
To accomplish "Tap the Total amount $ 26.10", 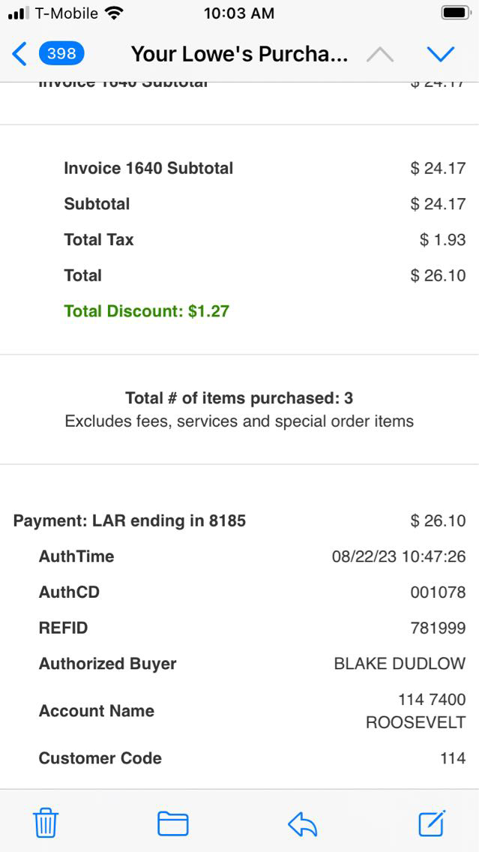I will click(x=438, y=275).
